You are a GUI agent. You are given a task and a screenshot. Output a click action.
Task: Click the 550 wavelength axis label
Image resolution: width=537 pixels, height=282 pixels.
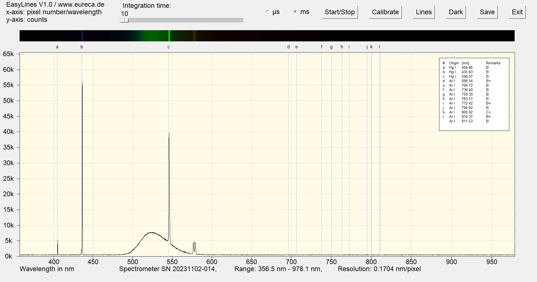pos(172,262)
